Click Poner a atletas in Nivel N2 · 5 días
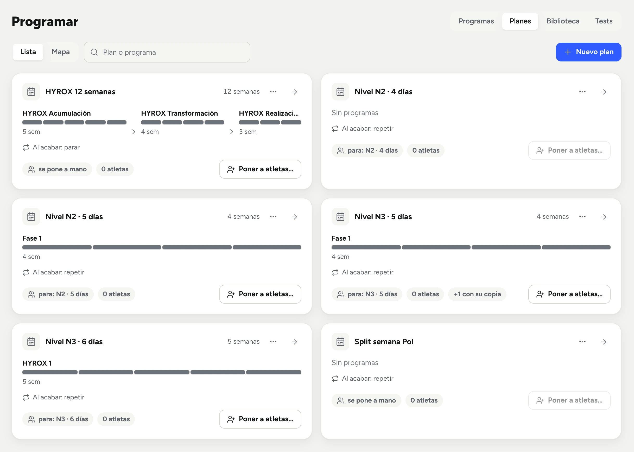 click(x=260, y=294)
